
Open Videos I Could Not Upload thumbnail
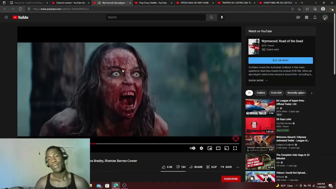260,177
